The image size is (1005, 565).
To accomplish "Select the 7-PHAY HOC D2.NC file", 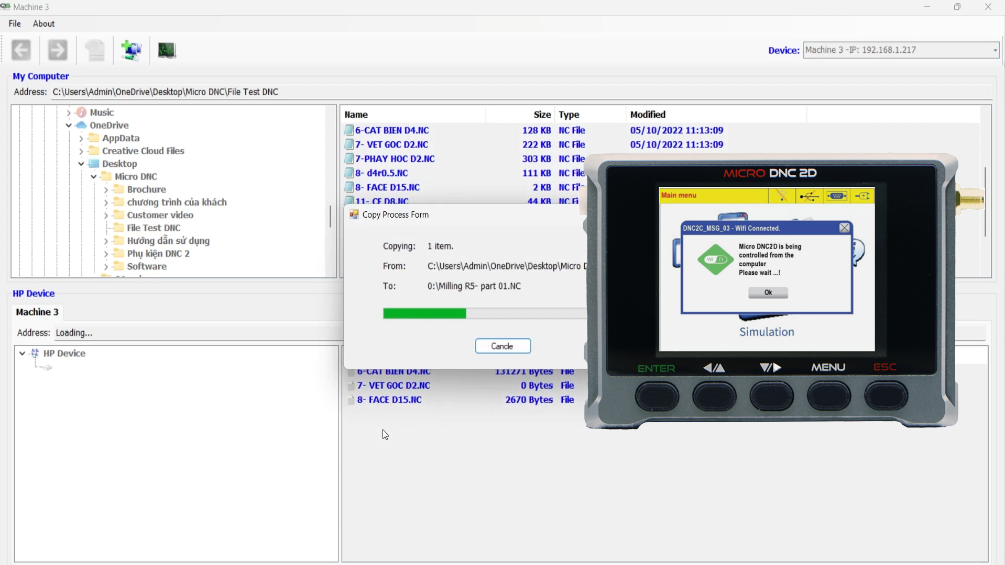I will pos(395,159).
